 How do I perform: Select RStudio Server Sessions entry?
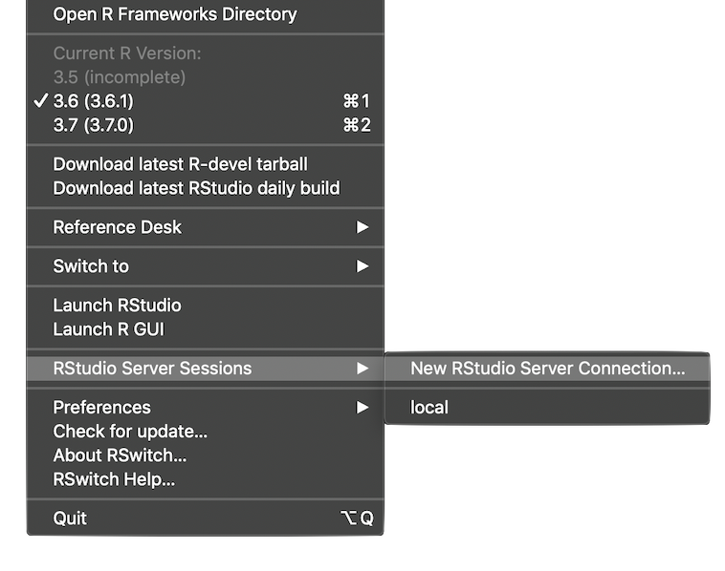(x=152, y=369)
